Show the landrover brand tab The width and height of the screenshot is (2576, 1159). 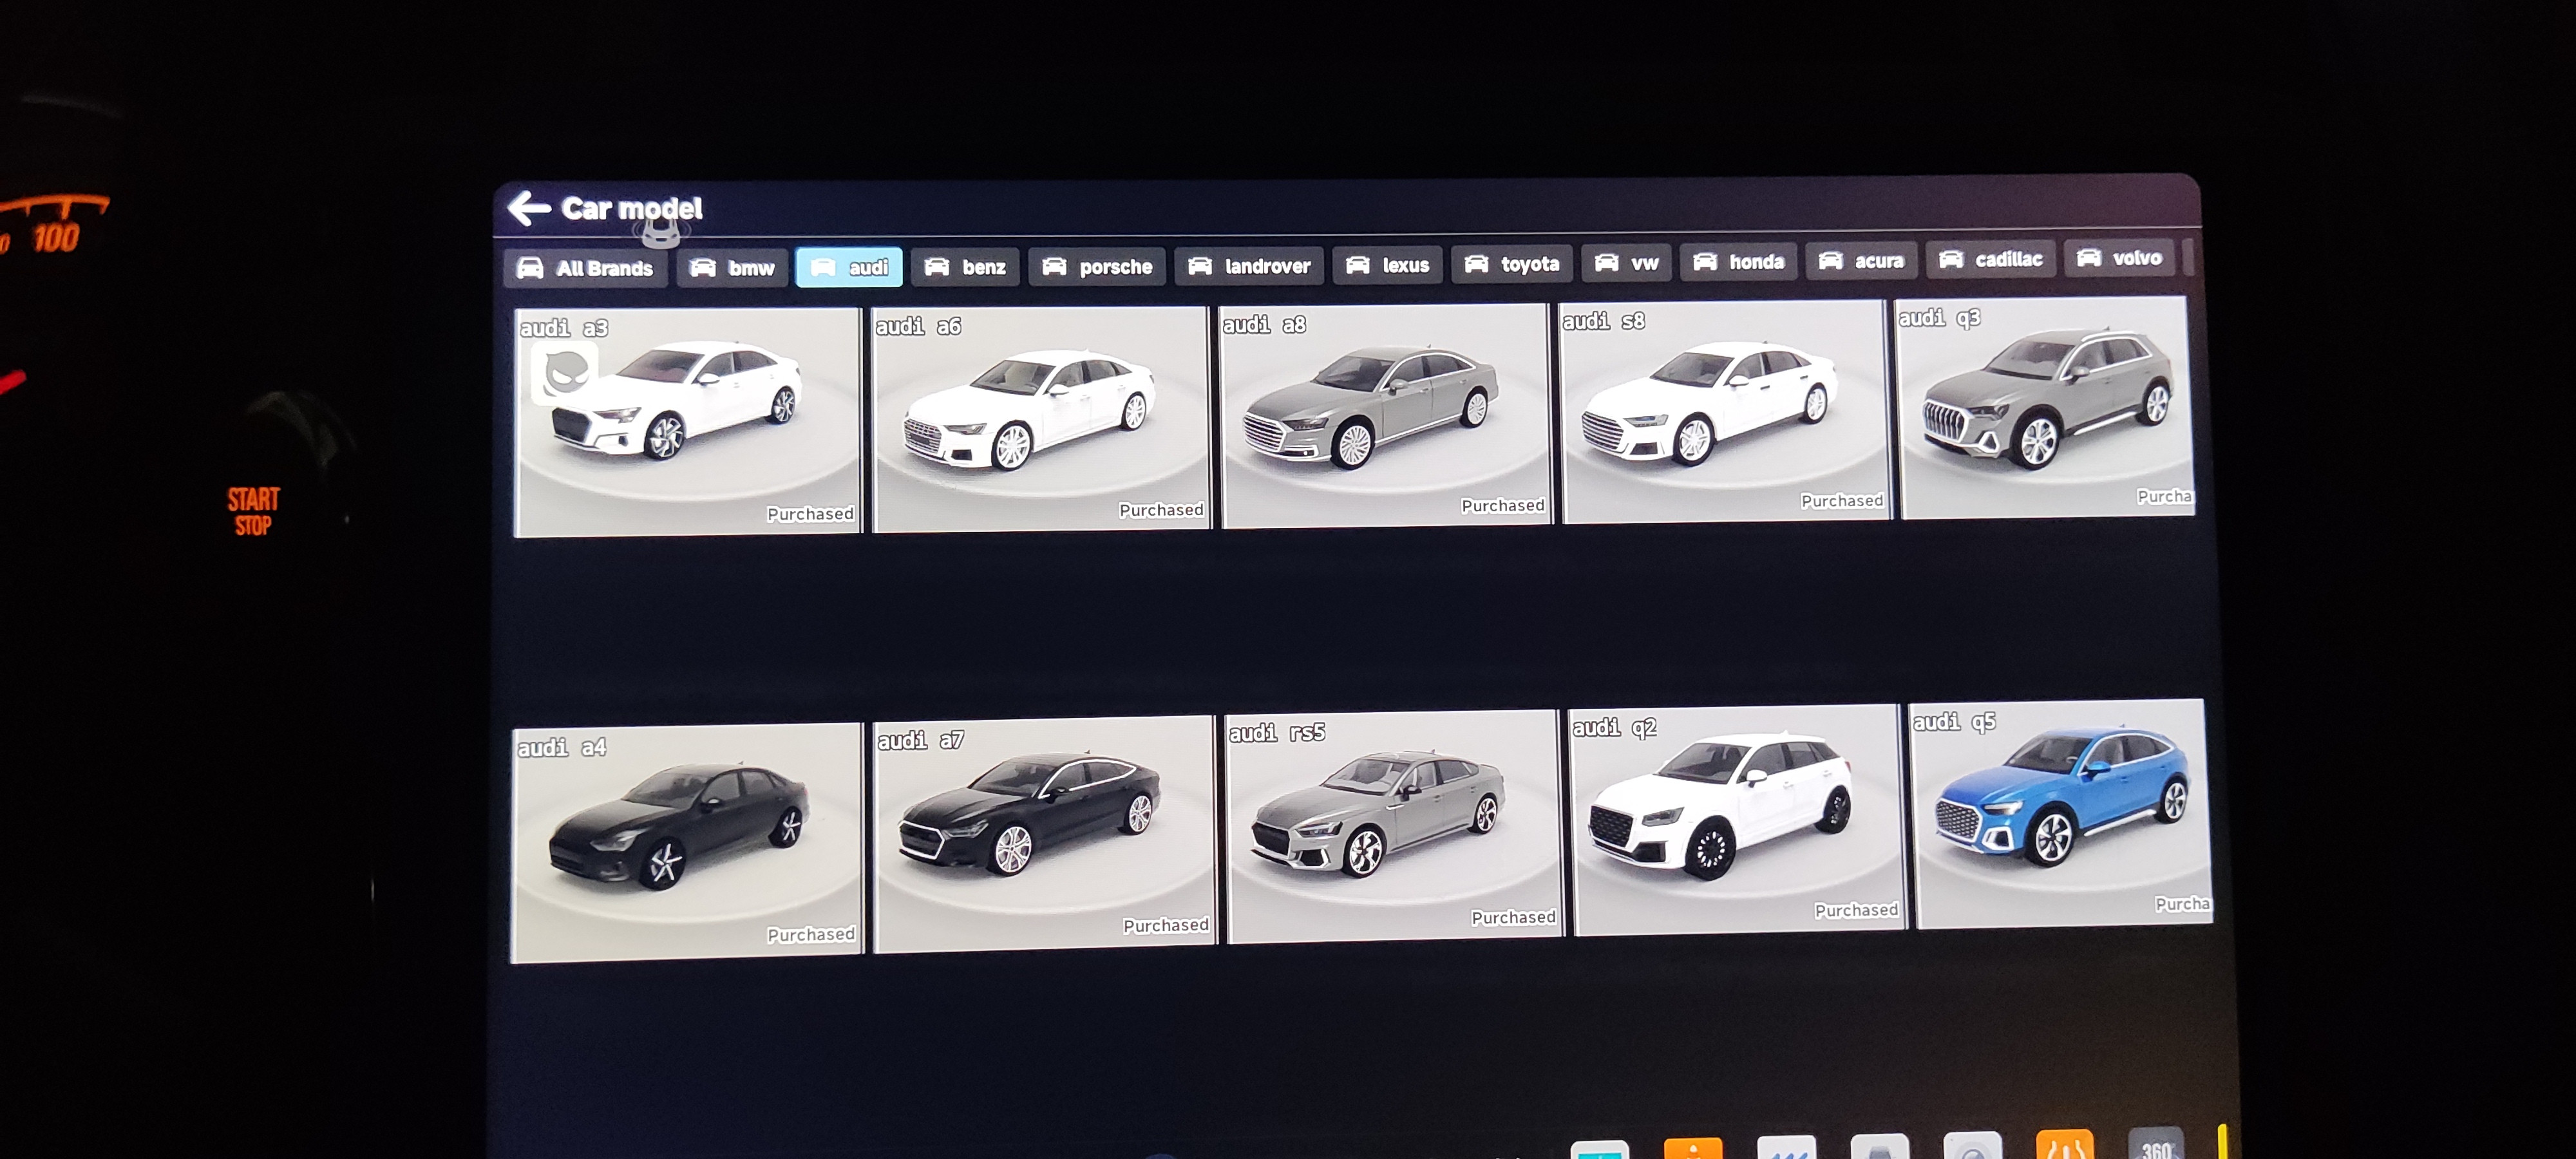1249,266
